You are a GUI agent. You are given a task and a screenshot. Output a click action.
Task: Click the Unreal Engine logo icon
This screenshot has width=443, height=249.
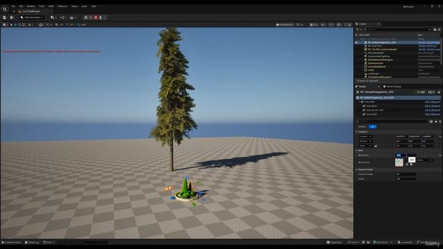click(5, 9)
